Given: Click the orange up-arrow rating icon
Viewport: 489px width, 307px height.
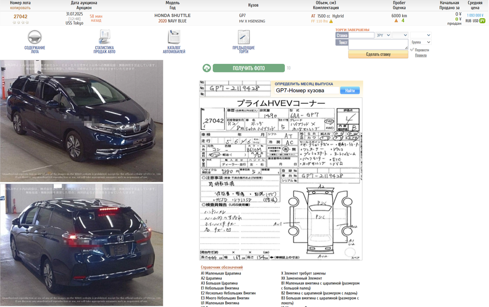Looking at the screenshot, I should tap(396, 21).
